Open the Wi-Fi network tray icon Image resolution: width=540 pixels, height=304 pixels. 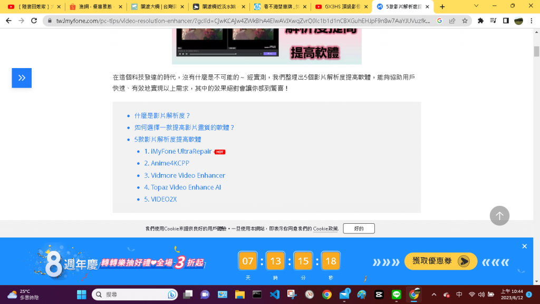coord(472,294)
